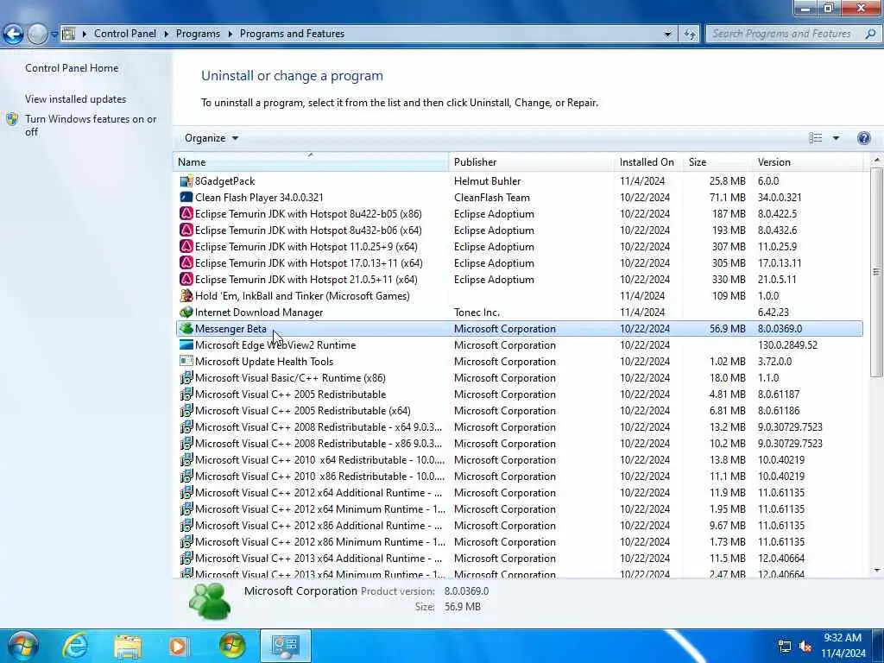The width and height of the screenshot is (884, 663).
Task: Sort by the Version column header
Action: 807,161
